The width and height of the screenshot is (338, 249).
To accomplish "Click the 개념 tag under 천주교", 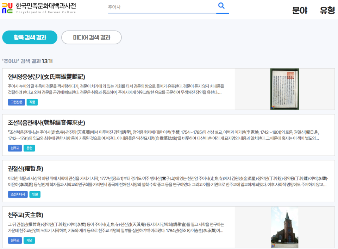I will point(29,241).
